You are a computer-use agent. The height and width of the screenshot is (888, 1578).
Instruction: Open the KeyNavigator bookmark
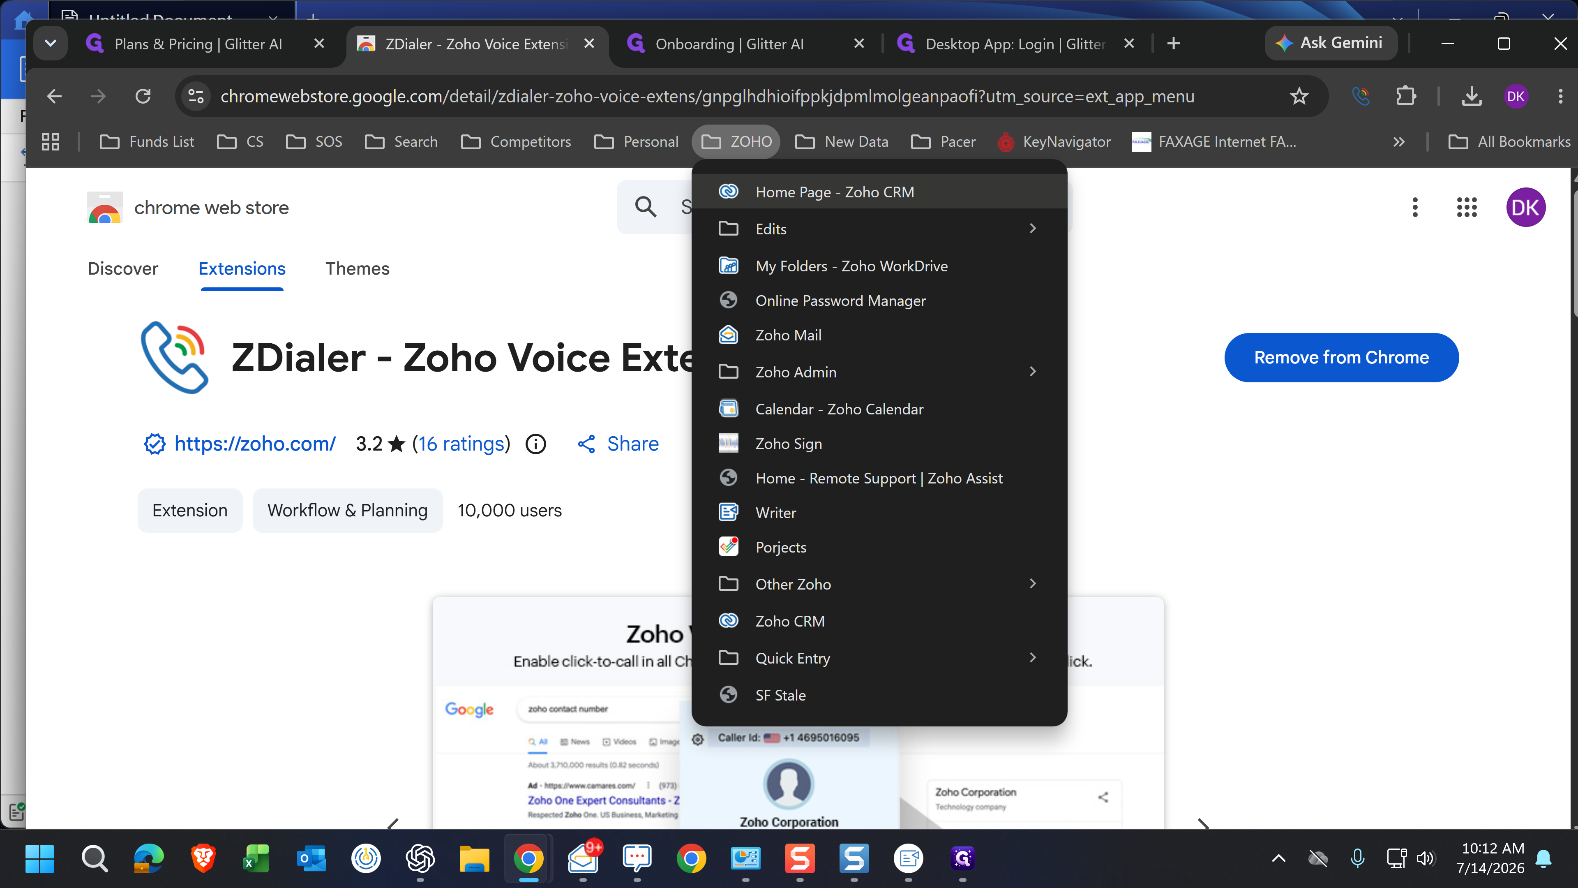[x=1054, y=141]
